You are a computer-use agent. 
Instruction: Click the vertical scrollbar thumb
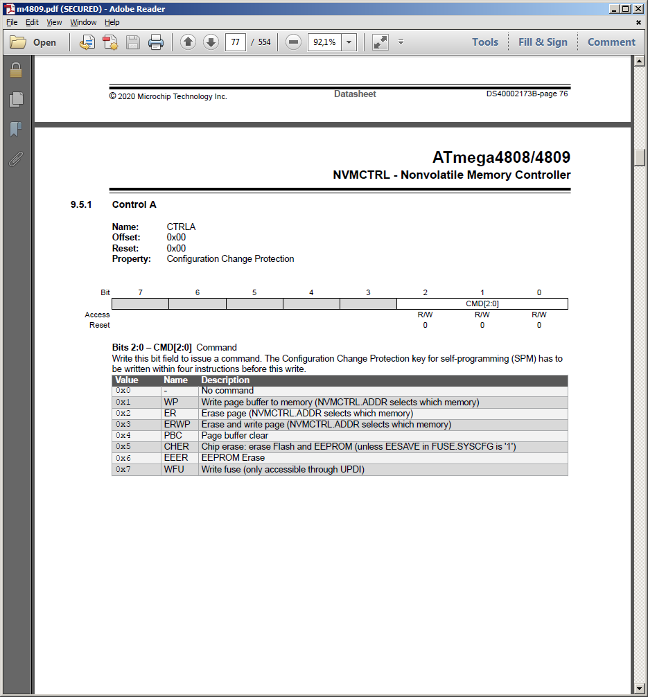[640, 157]
